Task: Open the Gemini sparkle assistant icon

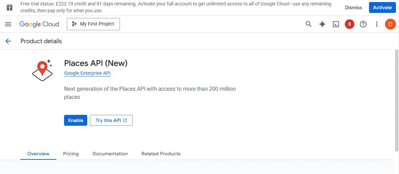Action: [322, 24]
